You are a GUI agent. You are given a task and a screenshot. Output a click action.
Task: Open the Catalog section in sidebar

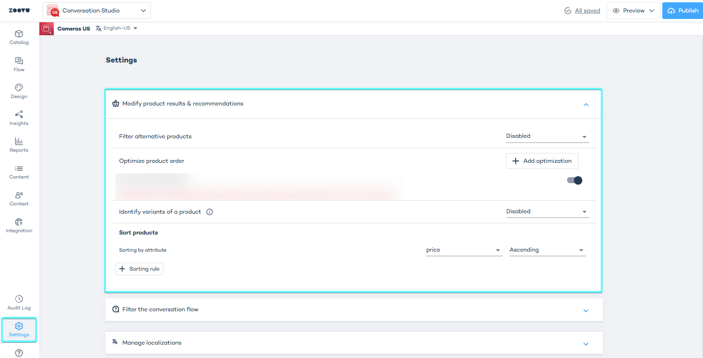pyautogui.click(x=19, y=37)
